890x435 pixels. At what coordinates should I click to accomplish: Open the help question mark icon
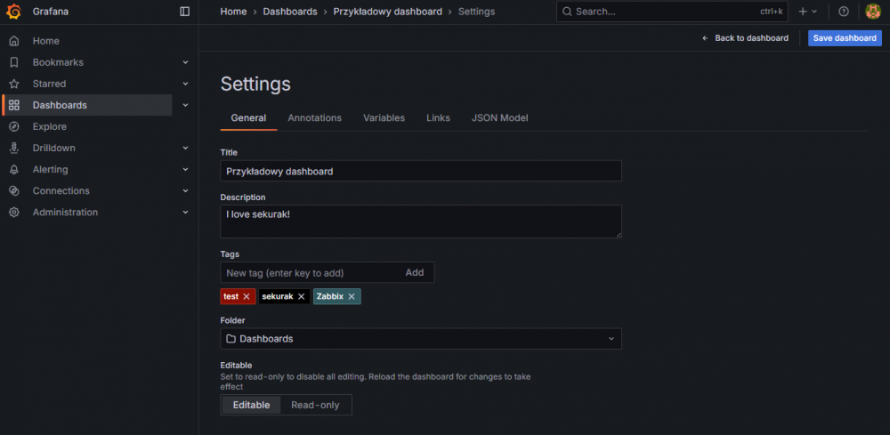[x=844, y=12]
